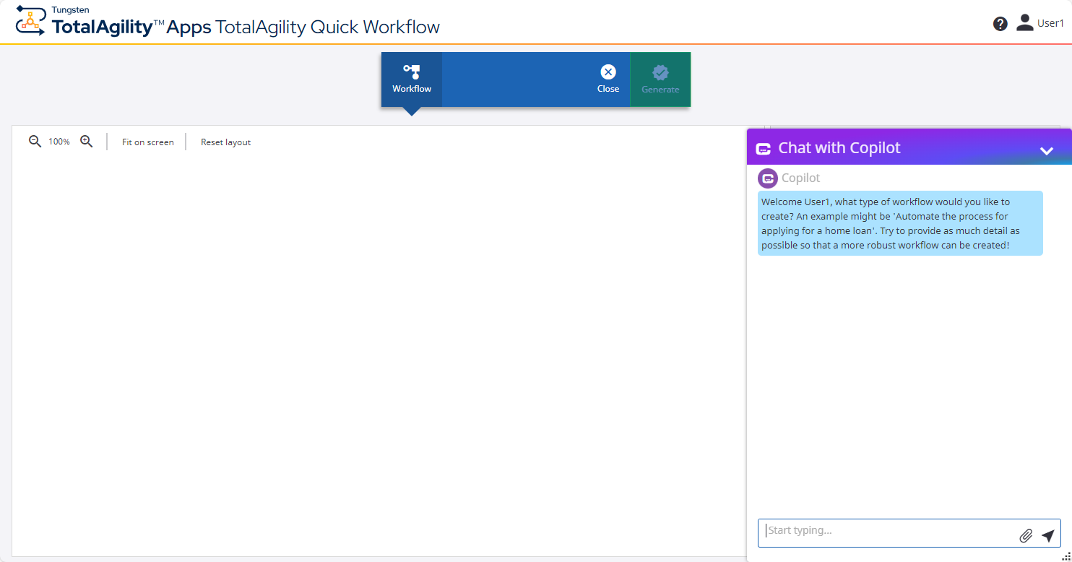Viewport: 1072px width, 562px height.
Task: Open the User1 account menu label
Action: point(1050,24)
